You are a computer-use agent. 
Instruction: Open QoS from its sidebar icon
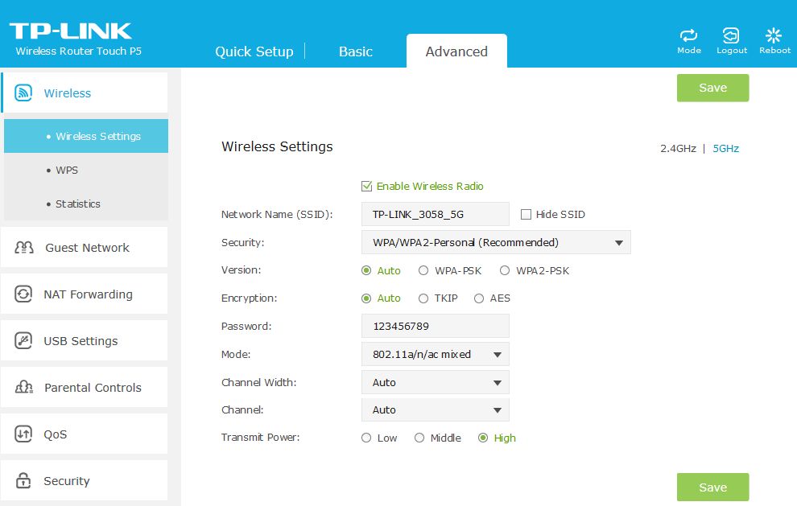point(23,434)
